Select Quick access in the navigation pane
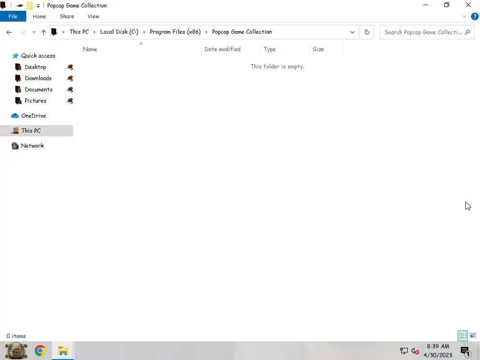The width and height of the screenshot is (480, 360). (38, 56)
